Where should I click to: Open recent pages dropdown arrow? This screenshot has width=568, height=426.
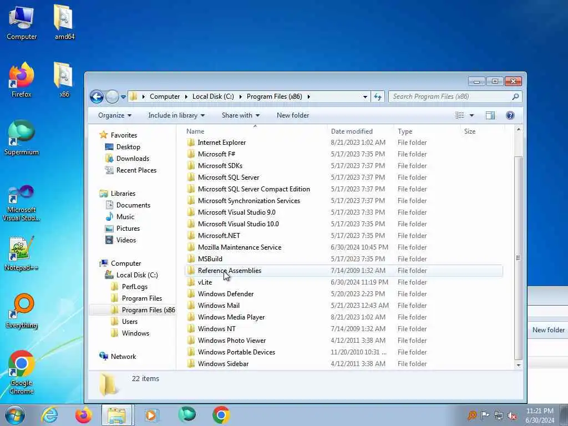[123, 97]
